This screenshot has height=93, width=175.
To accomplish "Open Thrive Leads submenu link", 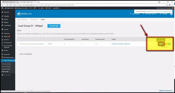I will [5, 72].
